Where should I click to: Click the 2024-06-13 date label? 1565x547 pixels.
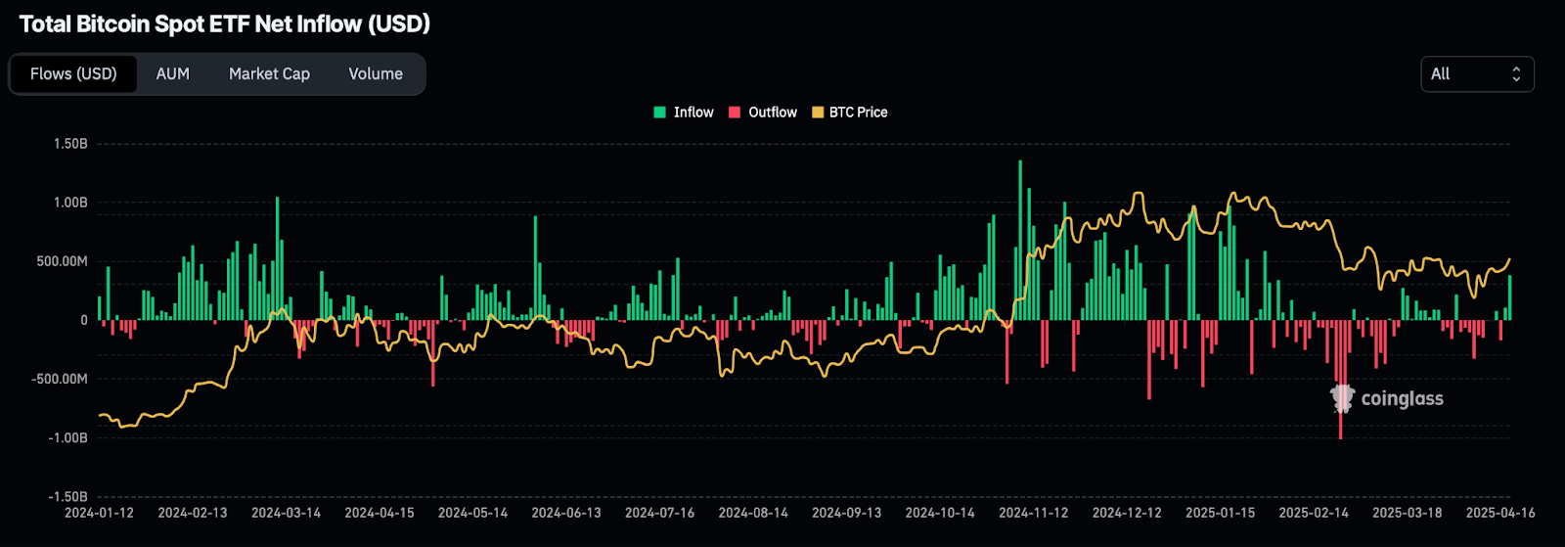click(x=566, y=513)
